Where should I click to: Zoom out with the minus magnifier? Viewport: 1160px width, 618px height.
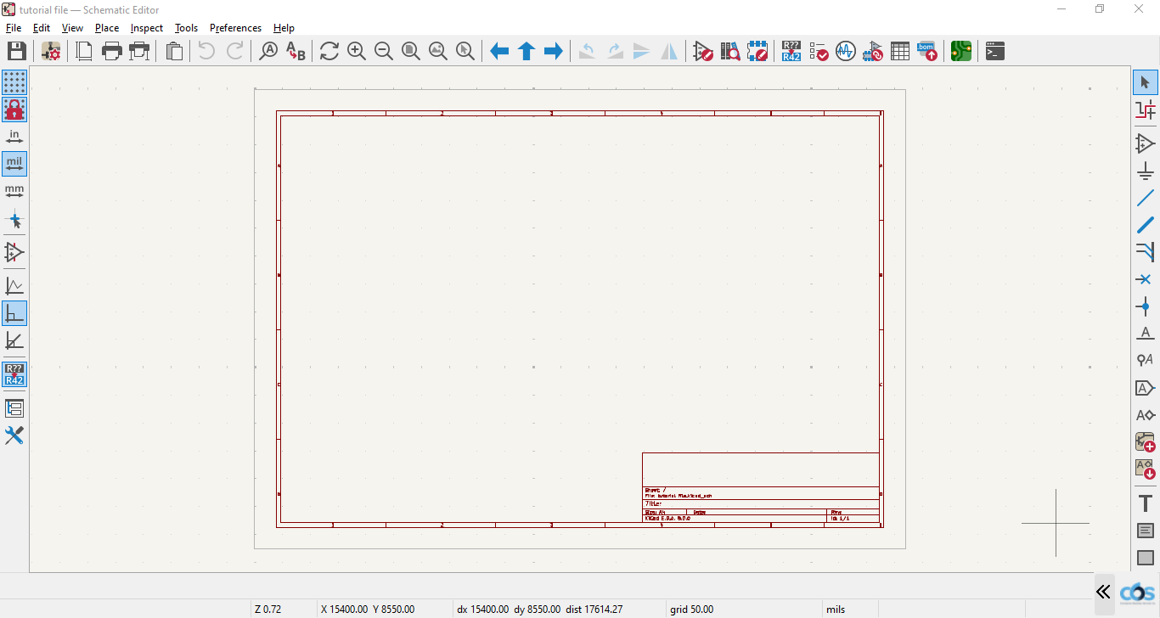pos(384,51)
